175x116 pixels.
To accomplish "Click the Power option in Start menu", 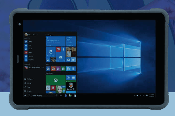I will point(27,87).
